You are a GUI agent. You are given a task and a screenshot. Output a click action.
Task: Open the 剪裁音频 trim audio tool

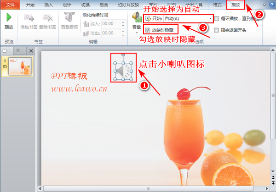[x=69, y=21]
